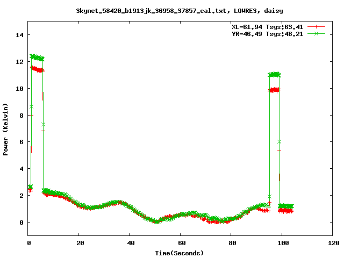
Task: Click the Time(Seconds) axis label
Action: (x=179, y=253)
